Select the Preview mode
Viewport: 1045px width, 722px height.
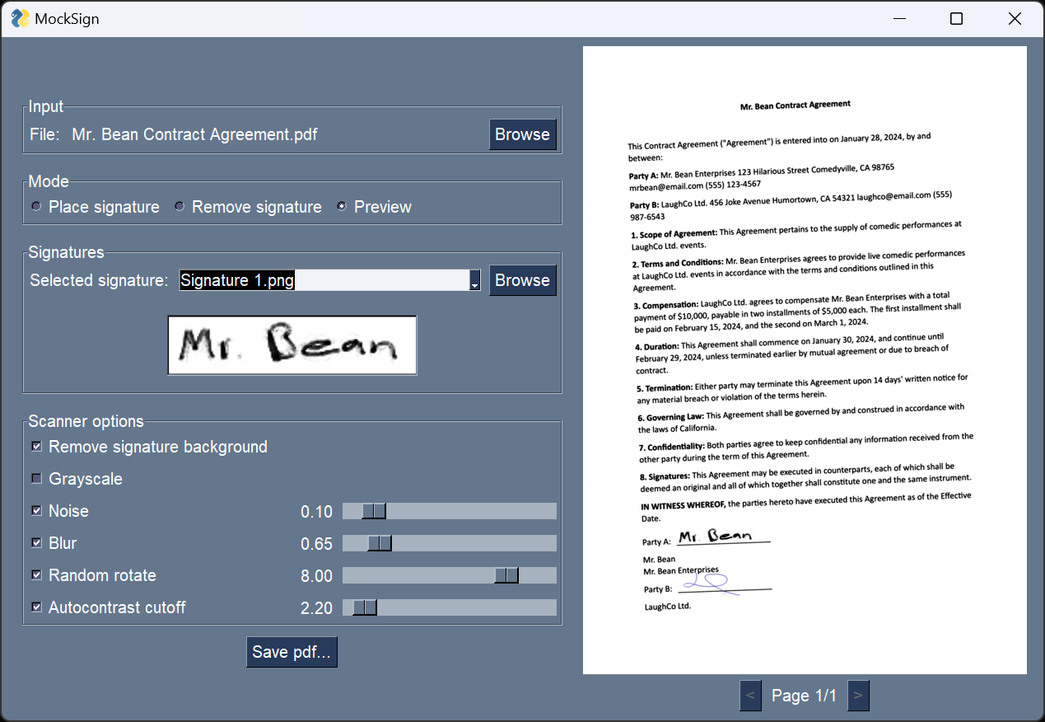click(374, 207)
